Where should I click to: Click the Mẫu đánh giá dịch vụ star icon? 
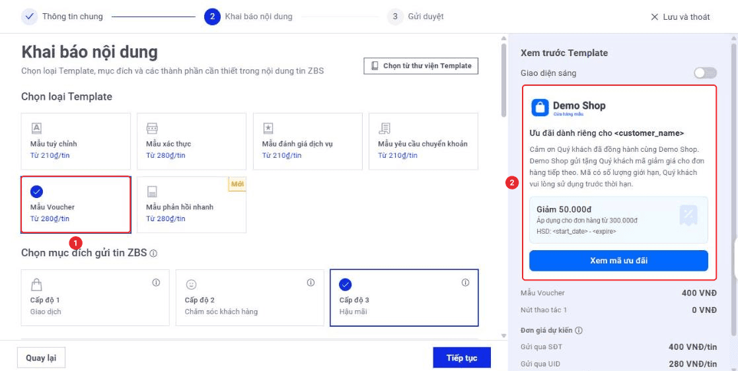click(x=268, y=128)
